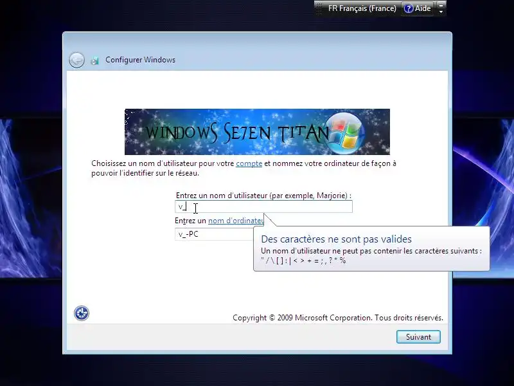Click the Configurer Windows title text
The width and height of the screenshot is (514, 386).
pos(140,60)
